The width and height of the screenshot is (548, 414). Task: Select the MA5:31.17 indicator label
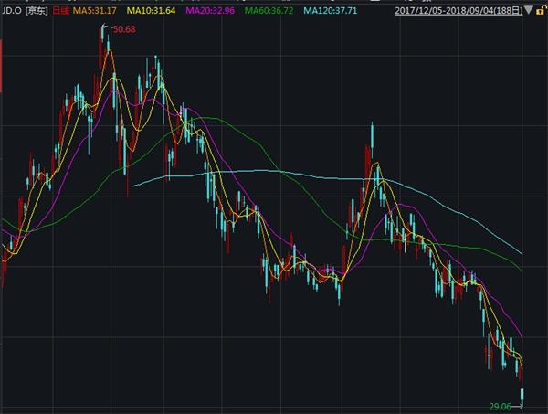(x=94, y=11)
